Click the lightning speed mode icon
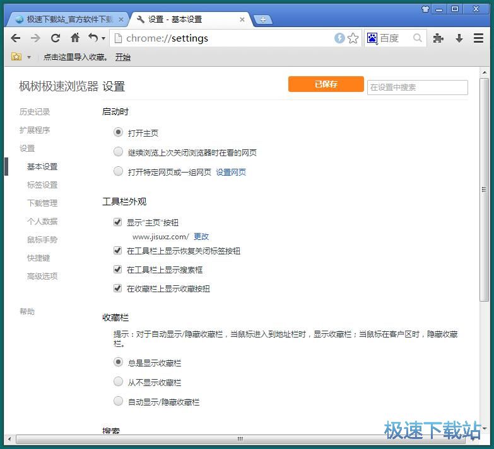The width and height of the screenshot is (494, 449). (x=339, y=38)
